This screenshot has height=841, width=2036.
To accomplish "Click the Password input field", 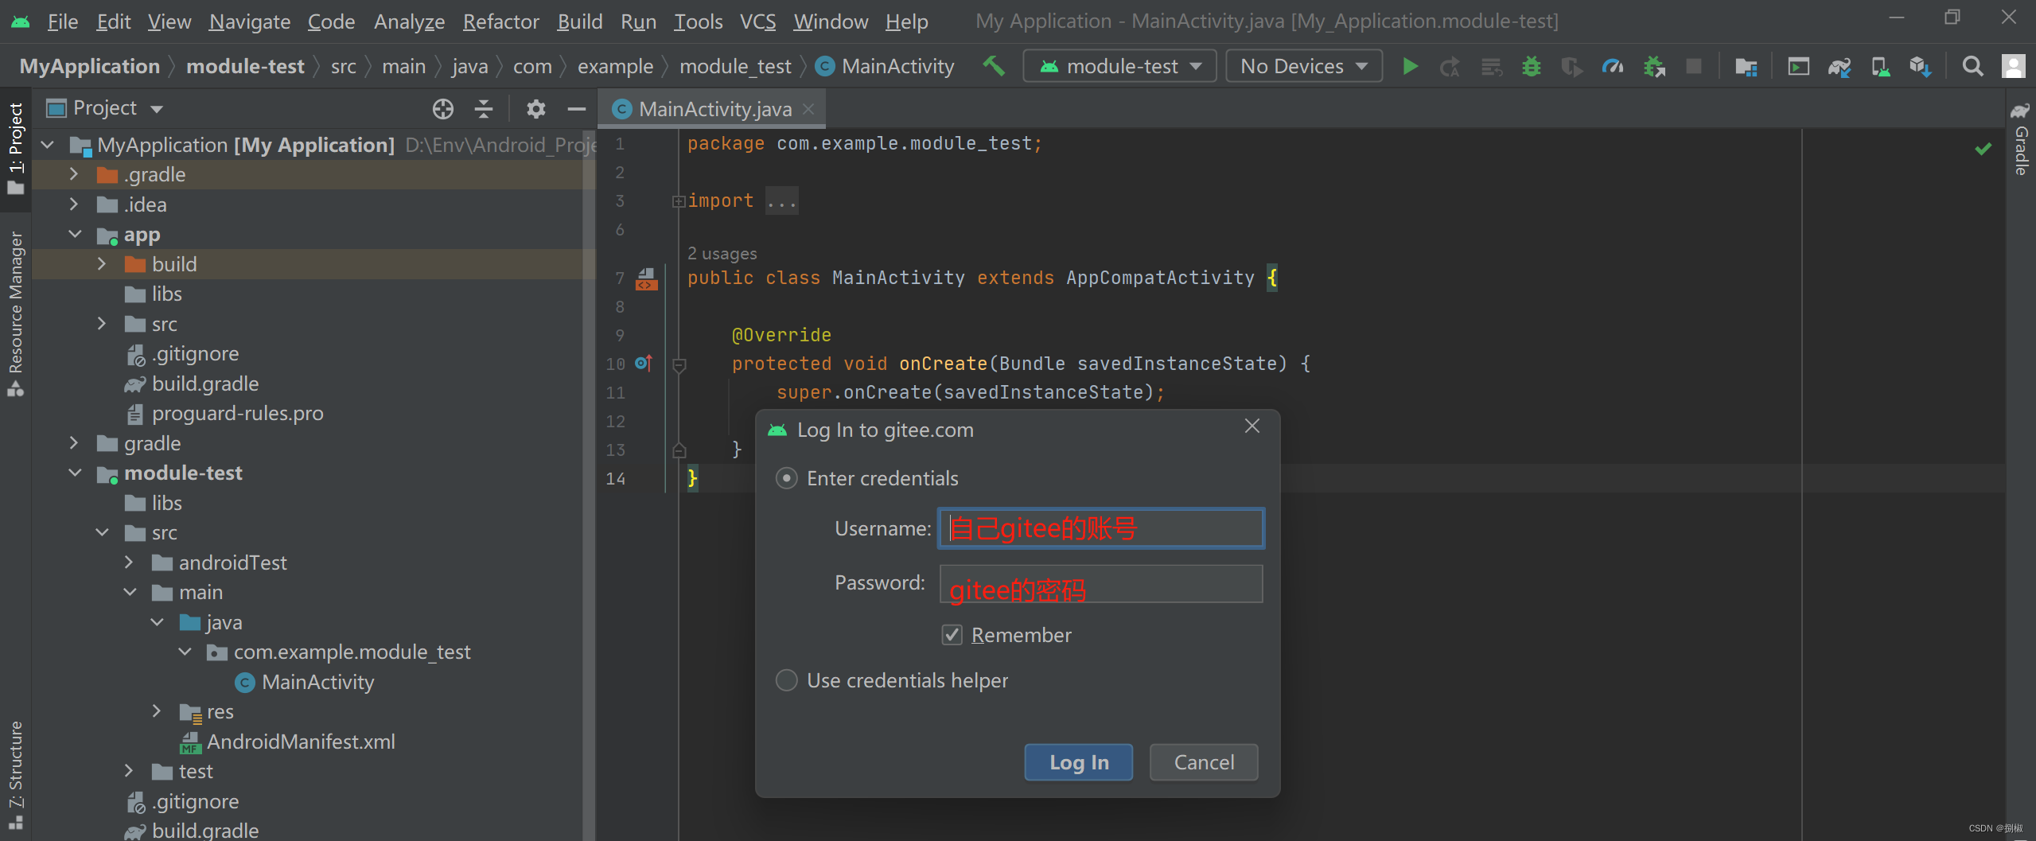I will pyautogui.click(x=1101, y=584).
